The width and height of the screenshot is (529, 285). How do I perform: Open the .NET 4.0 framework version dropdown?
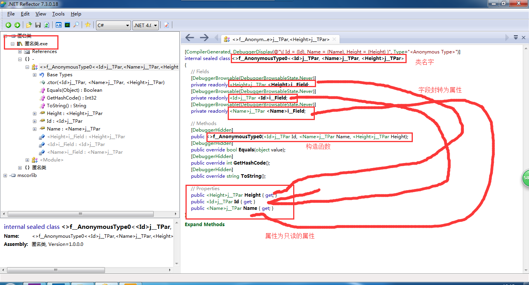click(146, 25)
